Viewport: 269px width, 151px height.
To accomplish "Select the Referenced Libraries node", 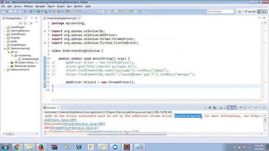I will (25, 66).
